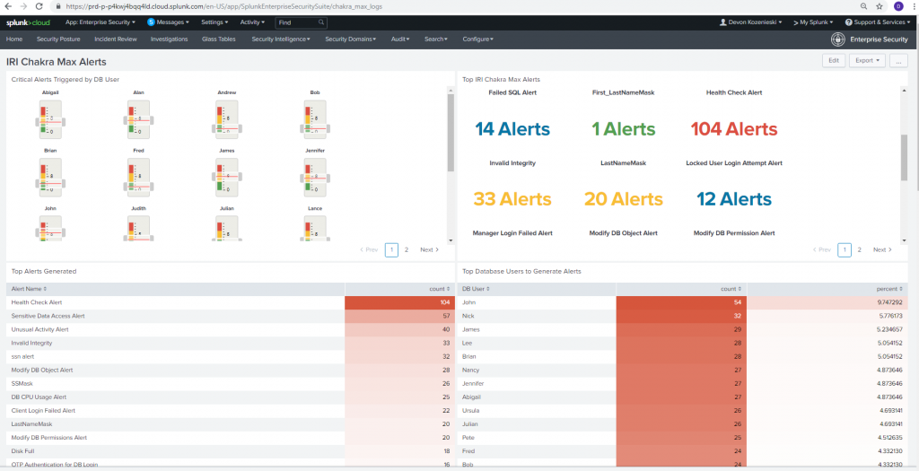Click the Top IRI Alerts panel scrollbar thumb
This screenshot has width=919, height=471.
tap(904, 157)
